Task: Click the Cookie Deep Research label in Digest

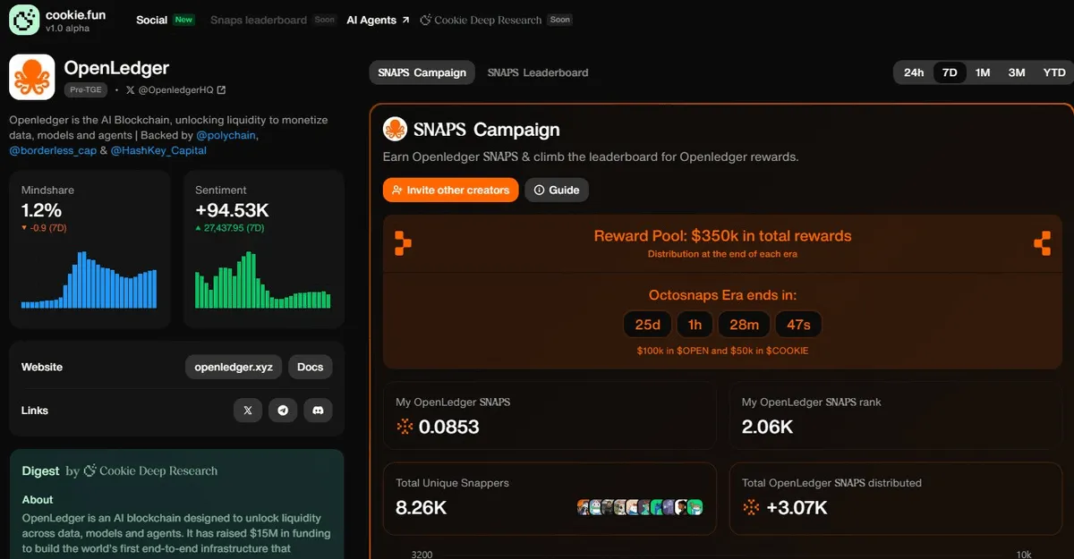Action: tap(158, 470)
